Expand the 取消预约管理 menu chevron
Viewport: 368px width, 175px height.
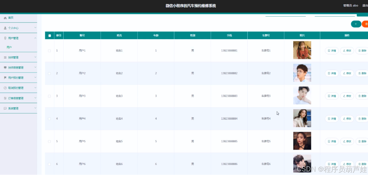tap(35, 88)
